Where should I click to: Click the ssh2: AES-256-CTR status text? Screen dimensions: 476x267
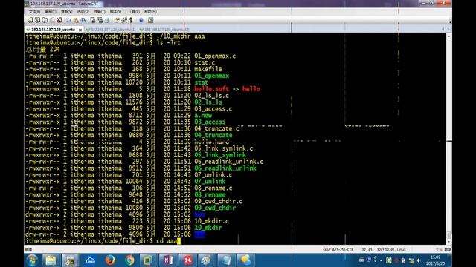point(338,250)
